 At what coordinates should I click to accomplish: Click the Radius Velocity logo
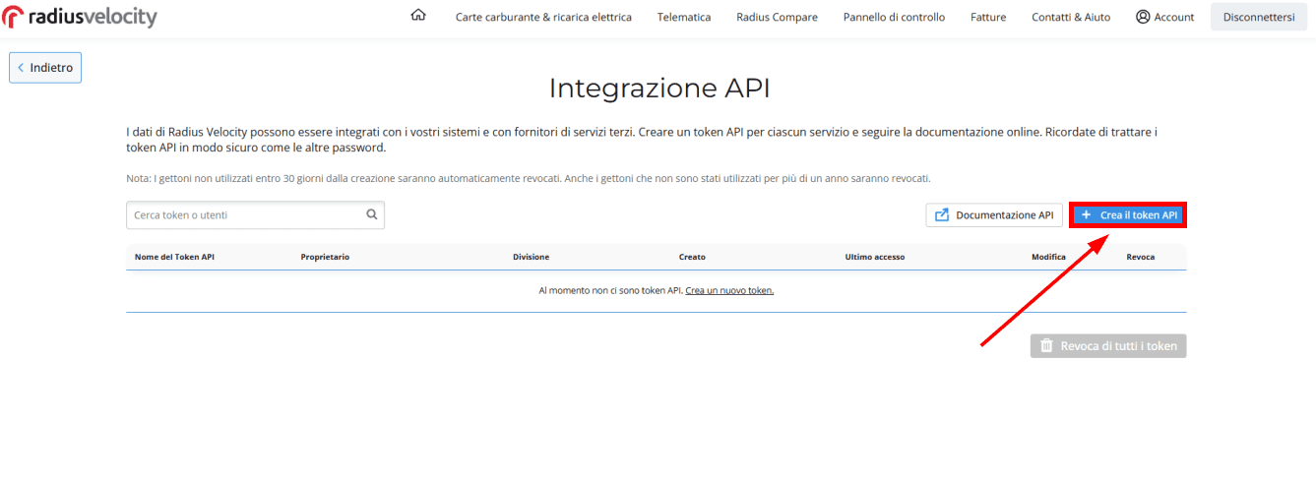pos(80,17)
